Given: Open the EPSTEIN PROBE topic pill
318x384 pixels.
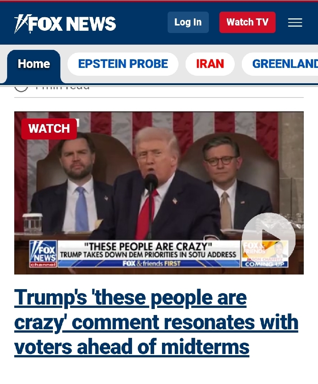Looking at the screenshot, I should pos(123,64).
